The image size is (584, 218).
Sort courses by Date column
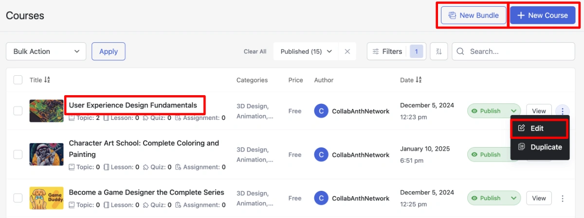click(x=412, y=80)
